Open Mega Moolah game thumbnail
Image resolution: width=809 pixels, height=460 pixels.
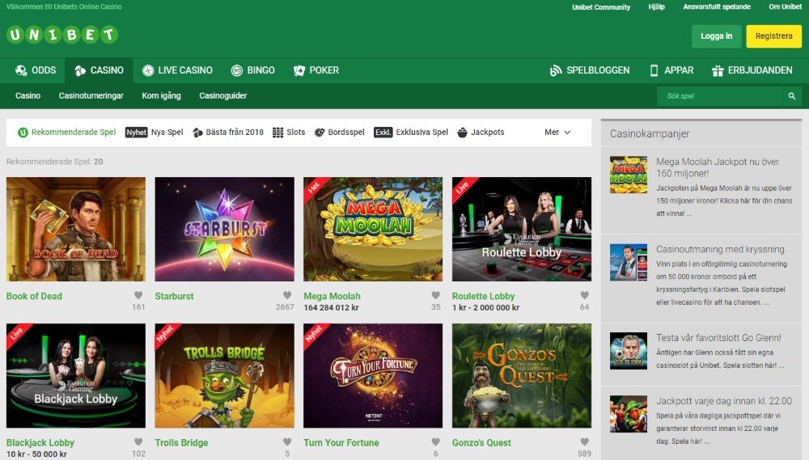pyautogui.click(x=373, y=229)
